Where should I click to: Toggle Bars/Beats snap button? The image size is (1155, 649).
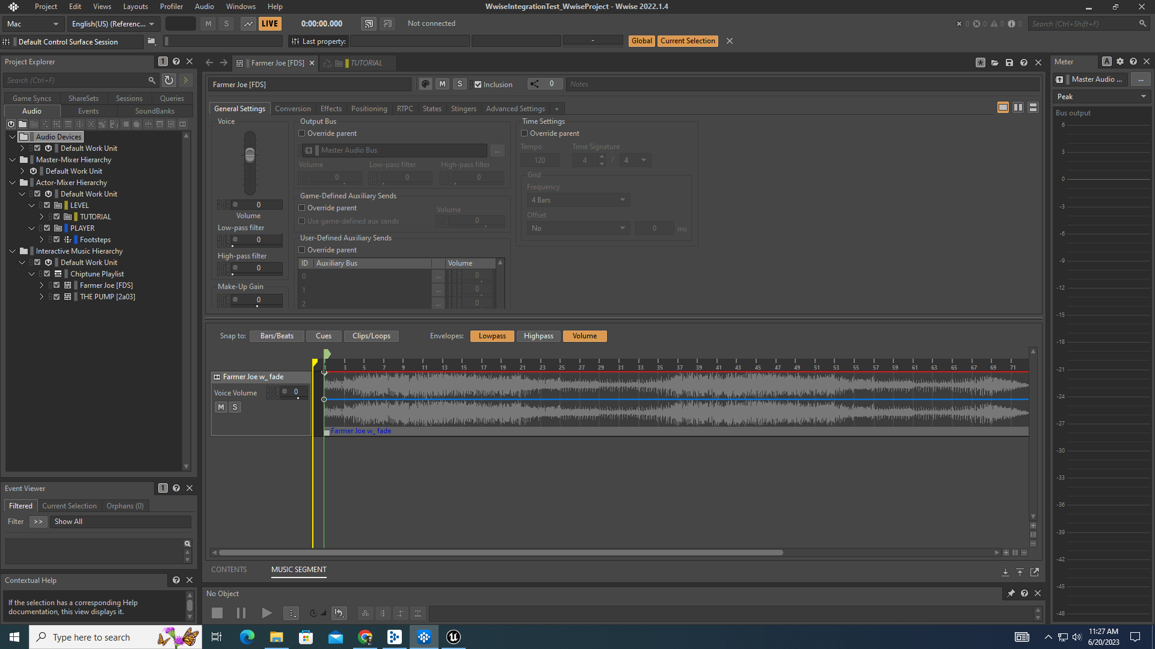pos(277,336)
